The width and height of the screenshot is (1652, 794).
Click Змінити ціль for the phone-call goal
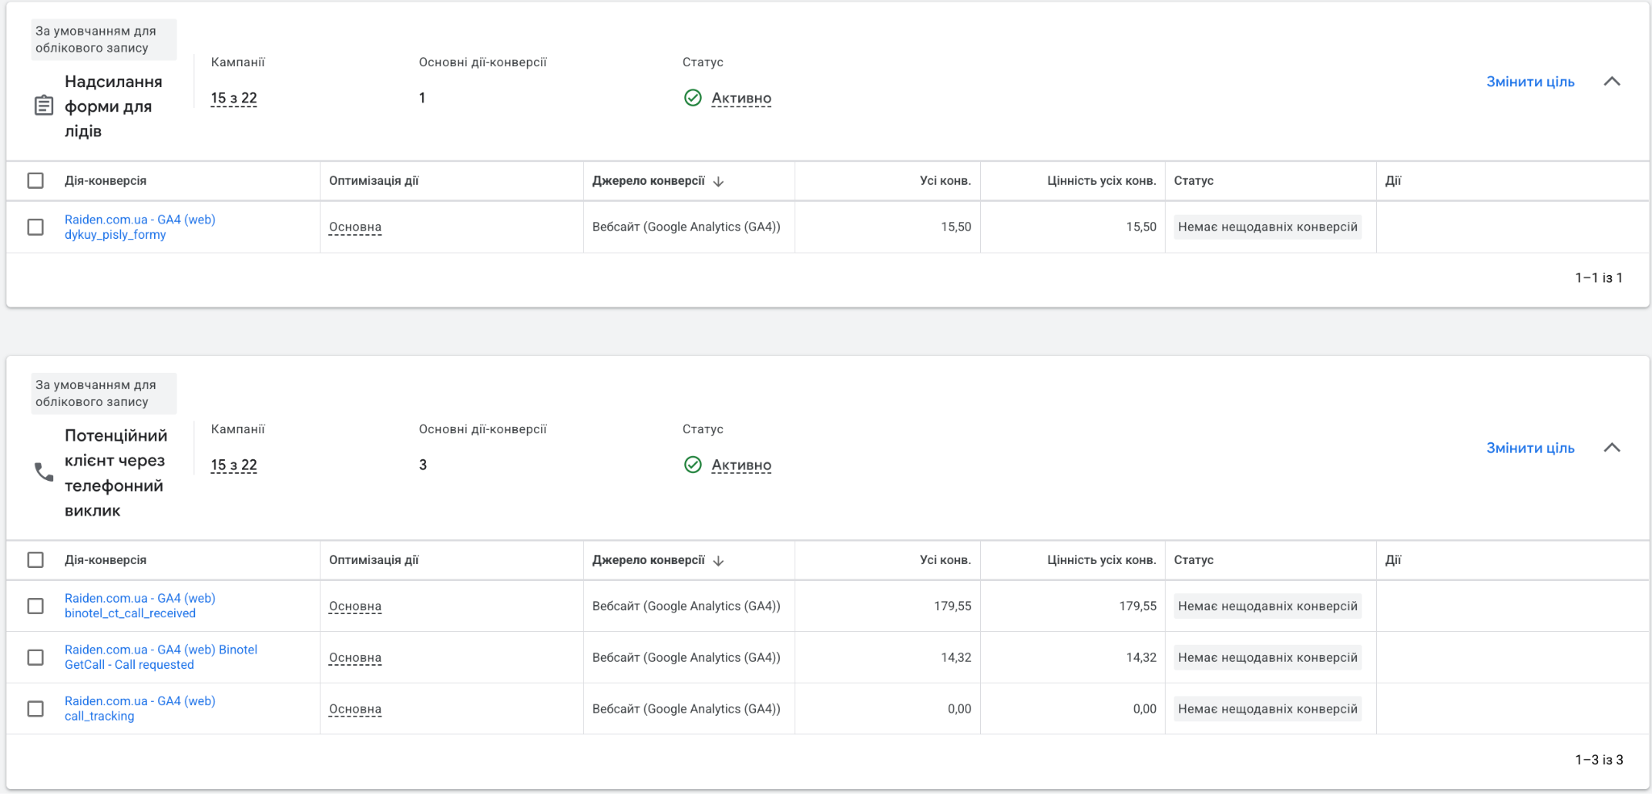click(x=1530, y=448)
